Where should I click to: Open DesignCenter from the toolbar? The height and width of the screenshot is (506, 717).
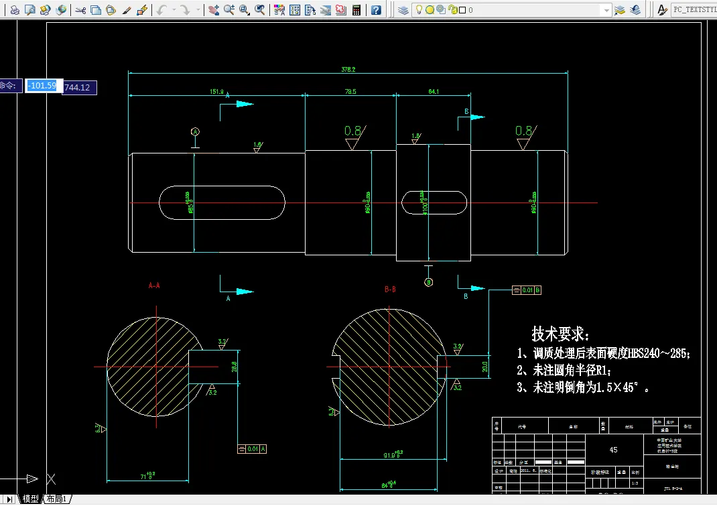coord(295,9)
